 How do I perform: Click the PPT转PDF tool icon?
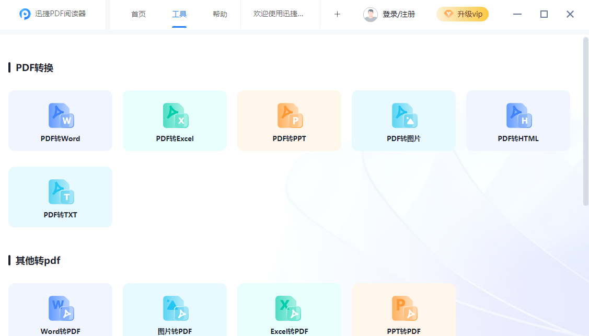point(403,308)
